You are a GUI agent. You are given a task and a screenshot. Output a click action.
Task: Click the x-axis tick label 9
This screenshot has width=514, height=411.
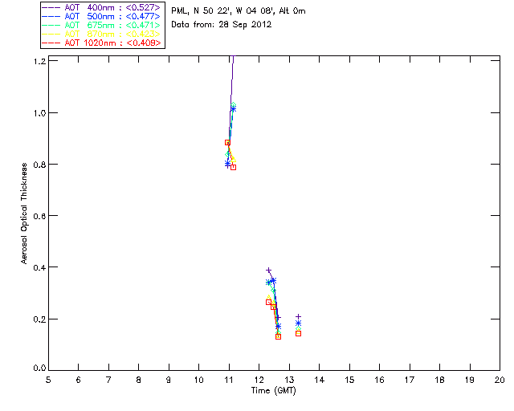click(169, 380)
